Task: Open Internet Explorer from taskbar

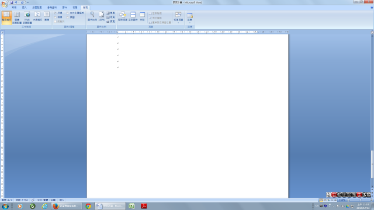Action: (x=44, y=206)
